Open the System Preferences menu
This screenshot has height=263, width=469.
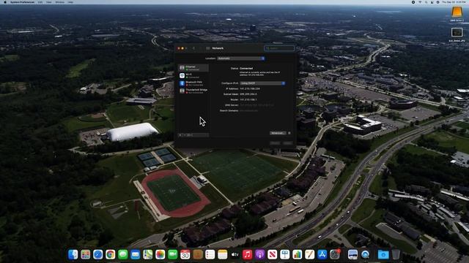tap(22, 2)
